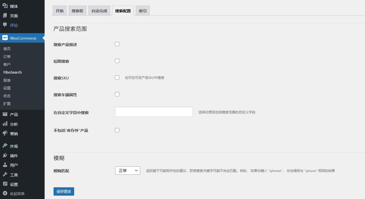The width and height of the screenshot is (365, 199).
Task: Open 分析 using the bar chart icon
Action: [5, 124]
